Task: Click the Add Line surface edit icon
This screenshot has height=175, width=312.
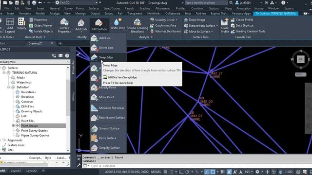Action: pos(94,38)
